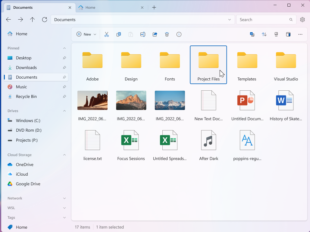The width and height of the screenshot is (310, 232).
Task: Switch to the Home tab
Action: pyautogui.click(x=112, y=8)
